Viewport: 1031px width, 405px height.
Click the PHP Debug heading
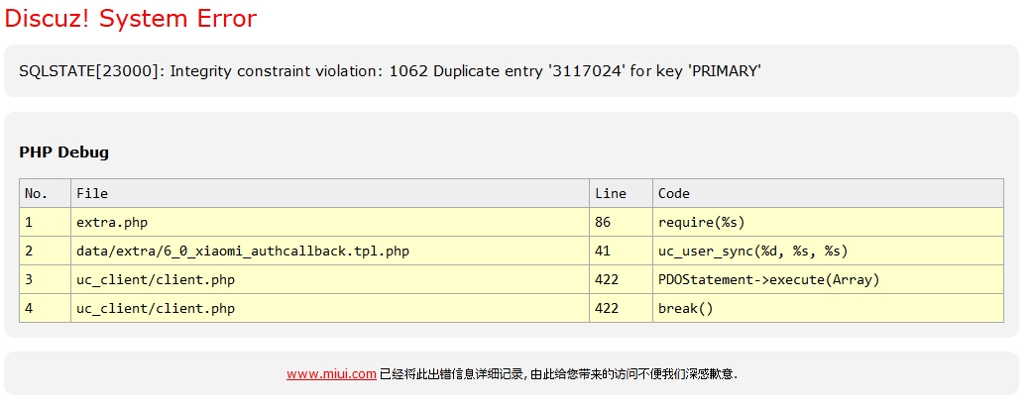64,152
